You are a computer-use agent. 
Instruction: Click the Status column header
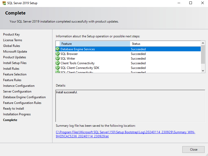165,44
